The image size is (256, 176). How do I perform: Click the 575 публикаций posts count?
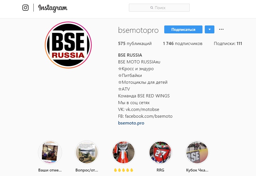click(135, 44)
